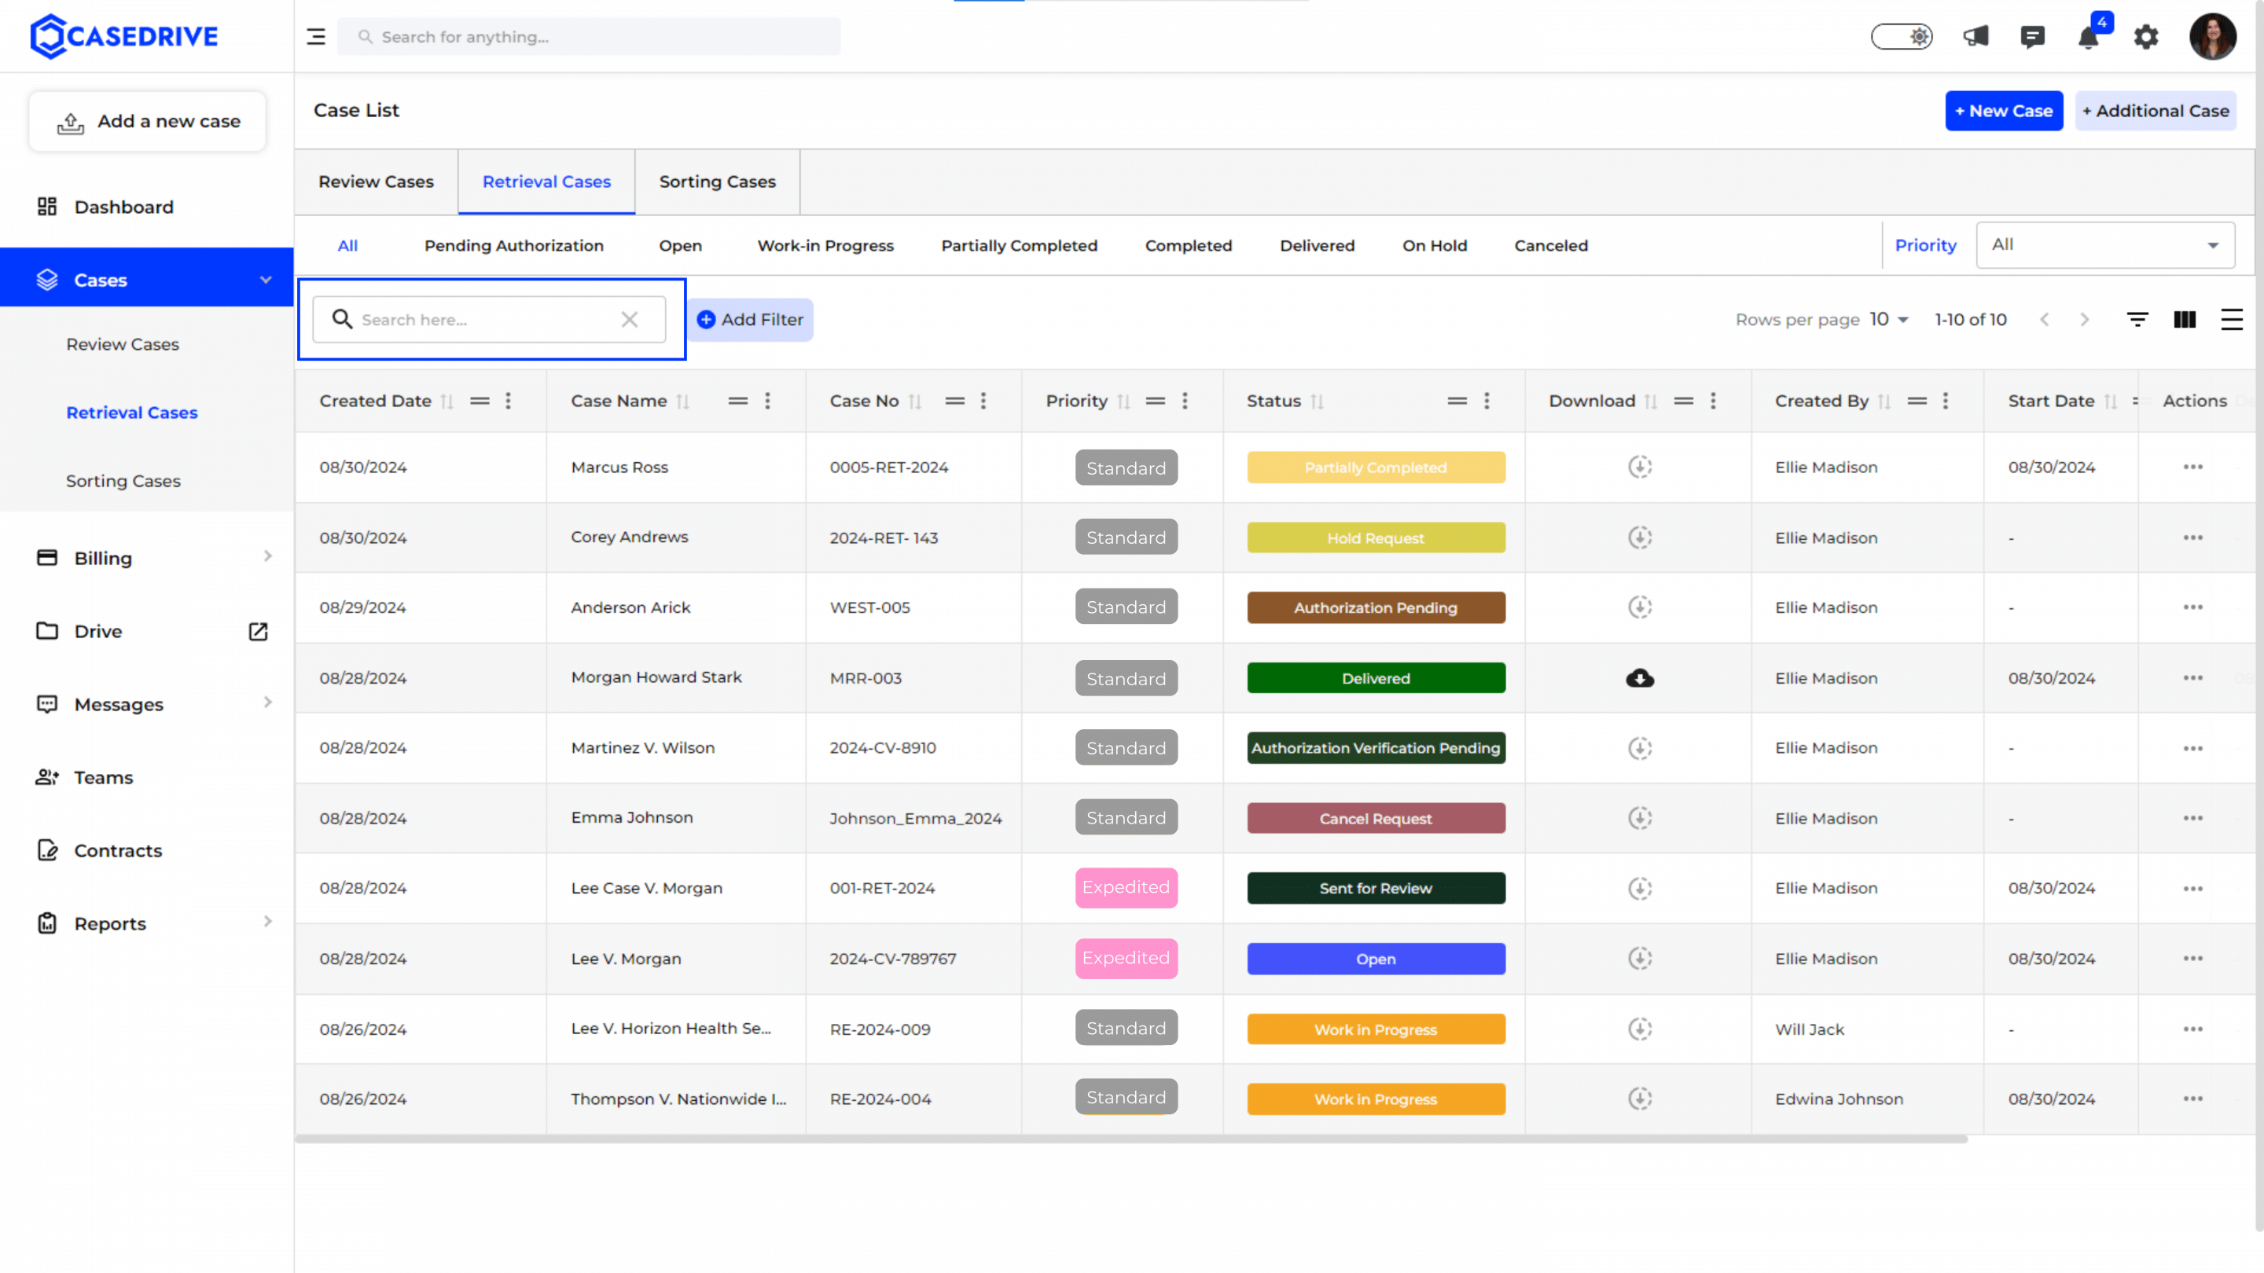2264x1273 pixels.
Task: Click the Add Filter button
Action: point(750,320)
